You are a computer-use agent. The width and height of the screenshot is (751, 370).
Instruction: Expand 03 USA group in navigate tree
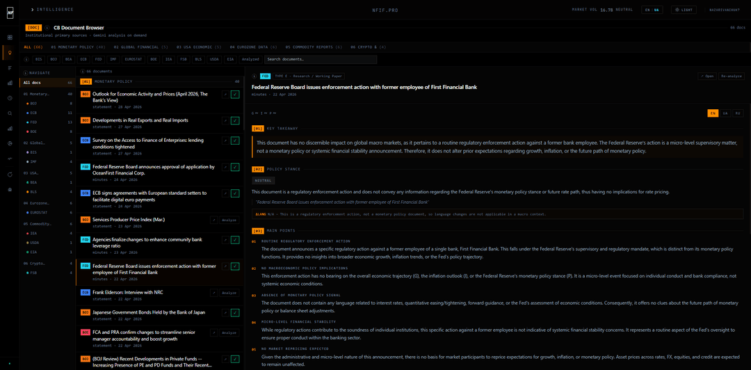coord(48,173)
